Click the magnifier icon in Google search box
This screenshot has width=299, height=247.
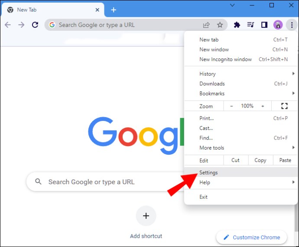[x=38, y=182]
